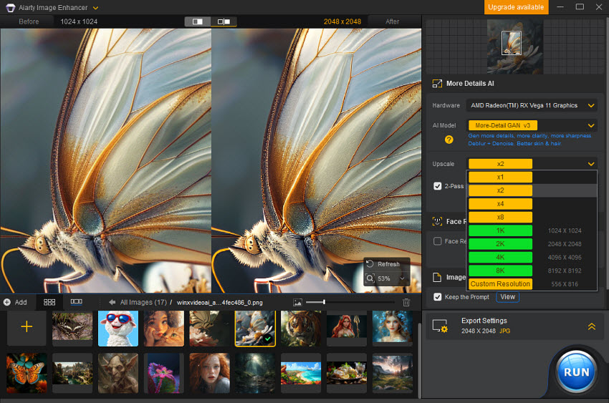Select the sheep with sunglasses thumbnail
The width and height of the screenshot is (609, 403).
[118, 328]
